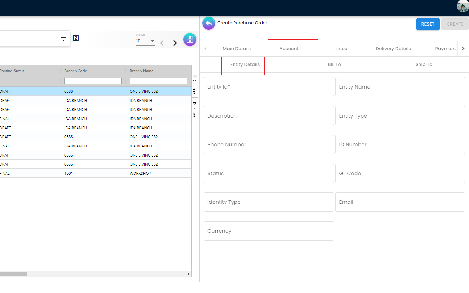Open user profile avatar
469x293 pixels.
(x=462, y=6)
